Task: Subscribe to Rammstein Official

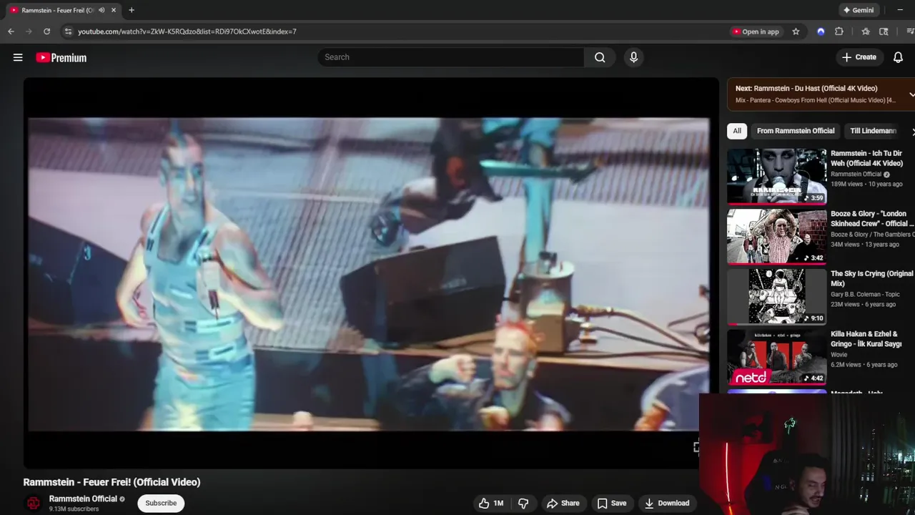Action: point(161,504)
